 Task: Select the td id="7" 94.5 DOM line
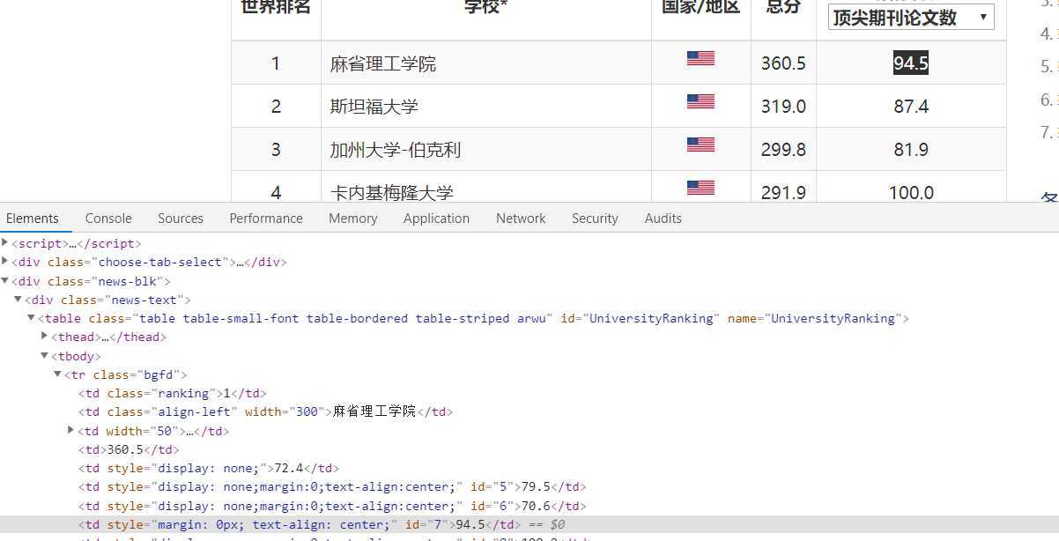300,524
